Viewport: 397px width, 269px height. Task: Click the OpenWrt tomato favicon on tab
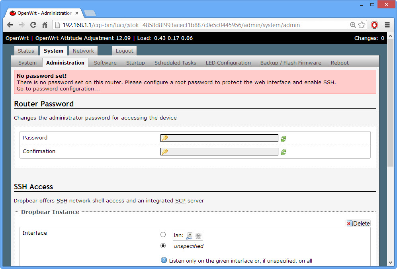(x=13, y=13)
